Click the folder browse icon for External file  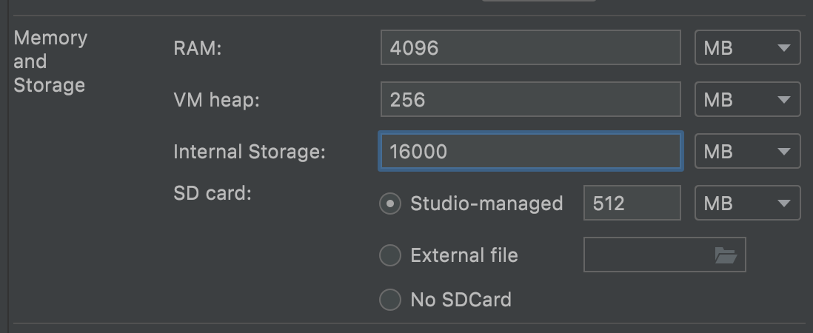point(726,255)
